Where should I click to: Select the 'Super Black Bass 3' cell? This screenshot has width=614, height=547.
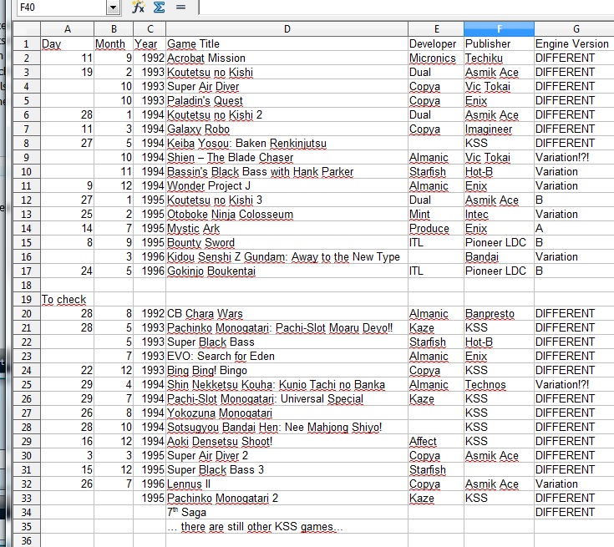click(287, 469)
